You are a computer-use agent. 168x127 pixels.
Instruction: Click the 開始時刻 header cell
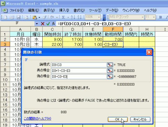coord(52,34)
